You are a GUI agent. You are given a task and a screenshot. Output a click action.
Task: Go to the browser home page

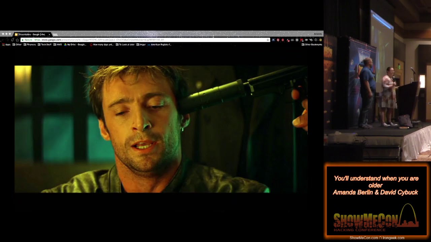17,40
